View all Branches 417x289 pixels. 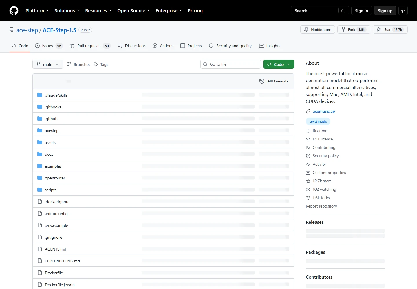(x=79, y=64)
